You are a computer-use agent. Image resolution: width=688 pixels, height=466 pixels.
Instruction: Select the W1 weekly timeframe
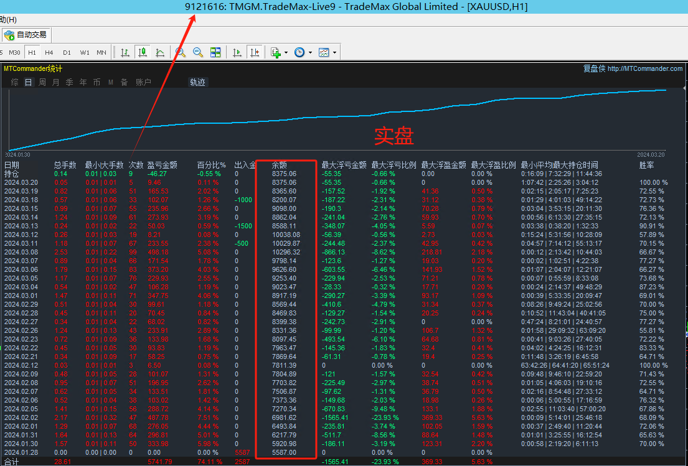tap(84, 53)
